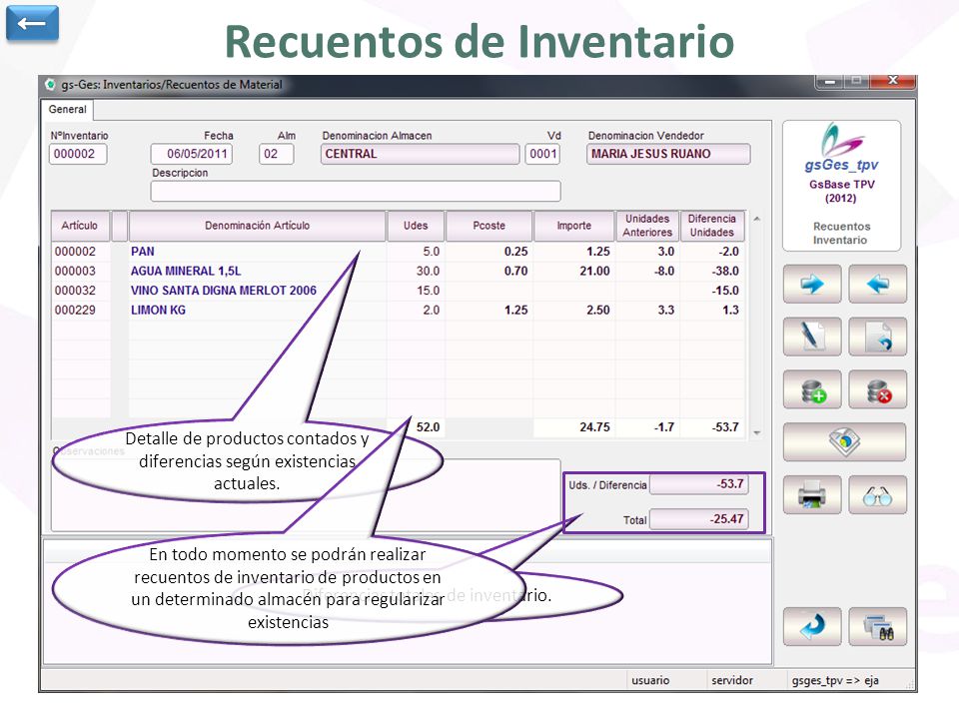Close the gs-Ges window
This screenshot has height=719, width=959.
pos(893,81)
